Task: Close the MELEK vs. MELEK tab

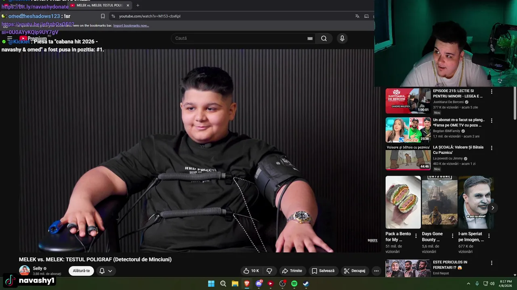Action: (x=128, y=5)
